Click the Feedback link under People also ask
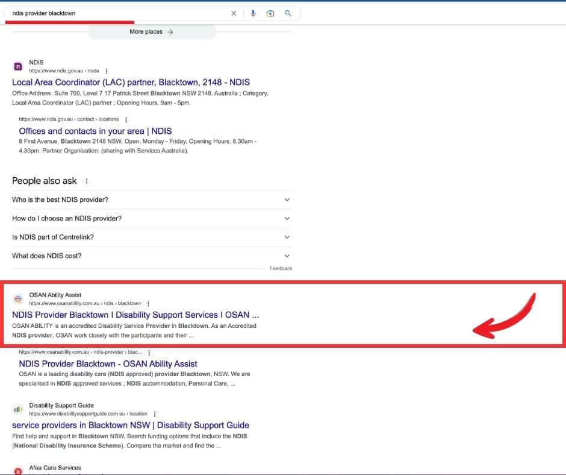This screenshot has height=475, width=566. (281, 268)
